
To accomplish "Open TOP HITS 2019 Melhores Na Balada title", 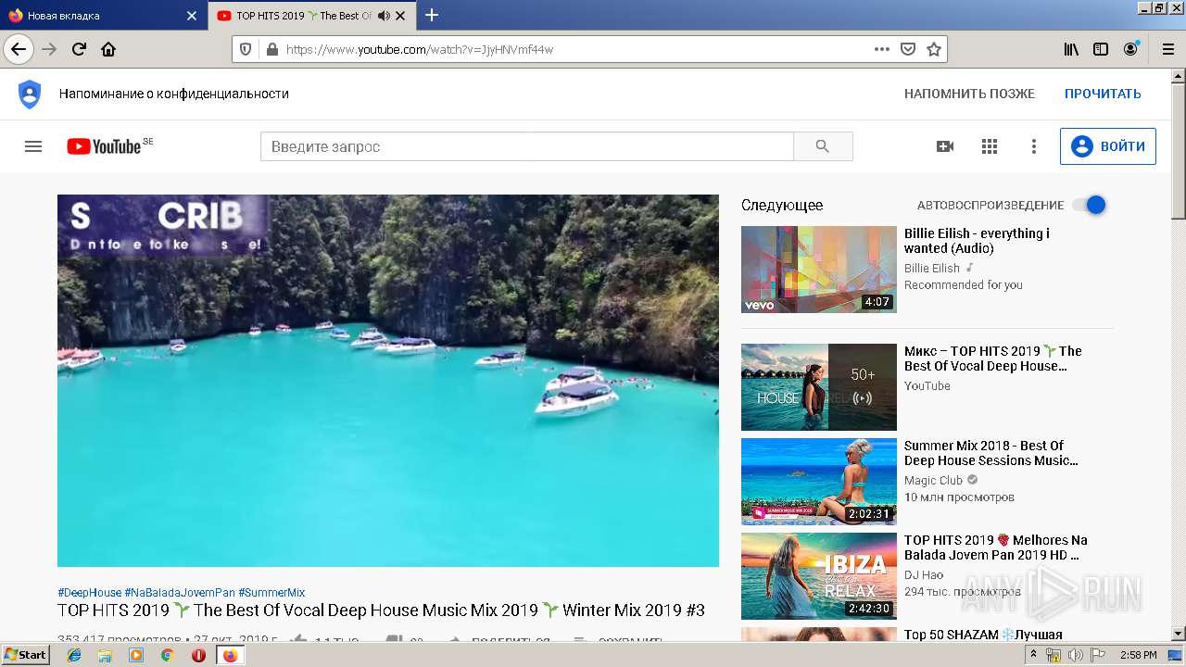I will pyautogui.click(x=996, y=547).
